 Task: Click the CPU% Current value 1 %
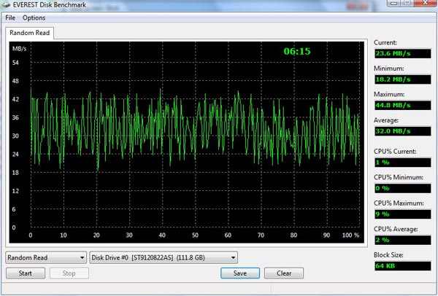tap(402, 163)
